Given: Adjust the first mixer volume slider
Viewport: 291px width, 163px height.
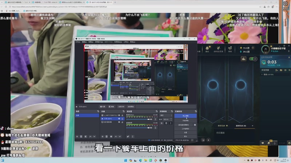Looking at the screenshot, I should (x=138, y=120).
